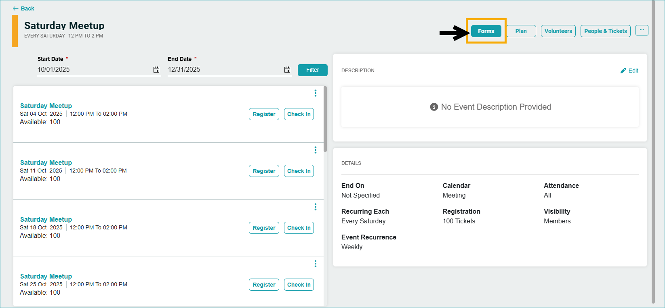Viewport: 665px width, 308px height.
Task: Open the Start Date calendar picker icon
Action: click(156, 70)
